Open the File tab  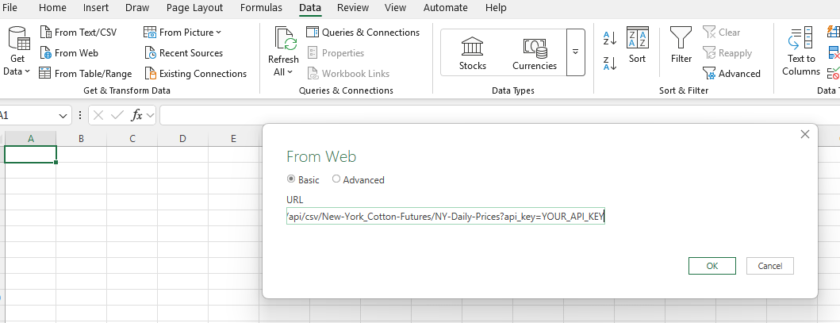(10, 7)
